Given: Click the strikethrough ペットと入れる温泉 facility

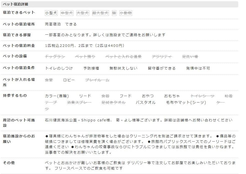Looking at the screenshot, I should pos(123,57).
